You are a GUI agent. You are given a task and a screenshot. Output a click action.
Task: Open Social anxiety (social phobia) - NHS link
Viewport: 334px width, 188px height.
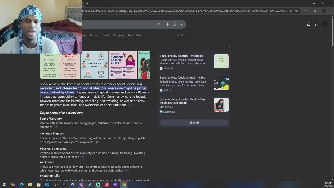182,78
